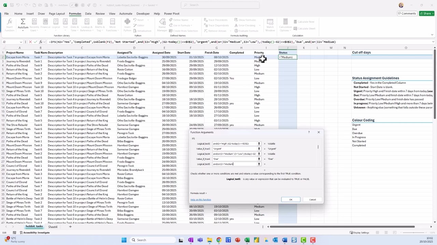Cancel the formula entry with the X

(30, 42)
